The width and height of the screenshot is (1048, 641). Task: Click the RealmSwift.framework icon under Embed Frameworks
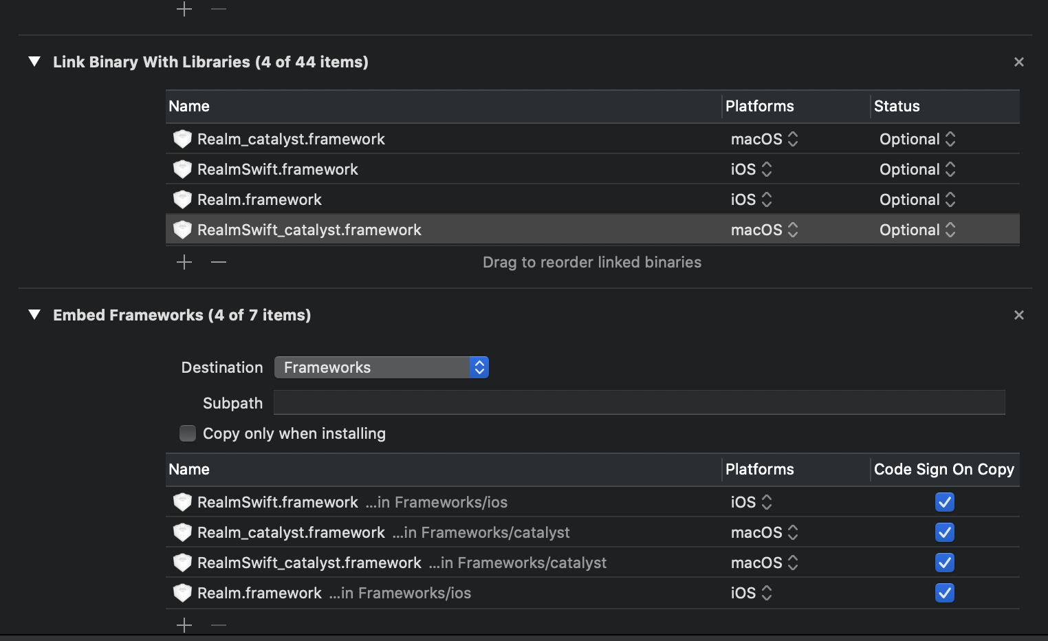pyautogui.click(x=182, y=502)
